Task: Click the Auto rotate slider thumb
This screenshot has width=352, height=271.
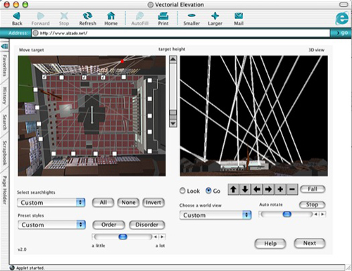Action: pyautogui.click(x=287, y=214)
